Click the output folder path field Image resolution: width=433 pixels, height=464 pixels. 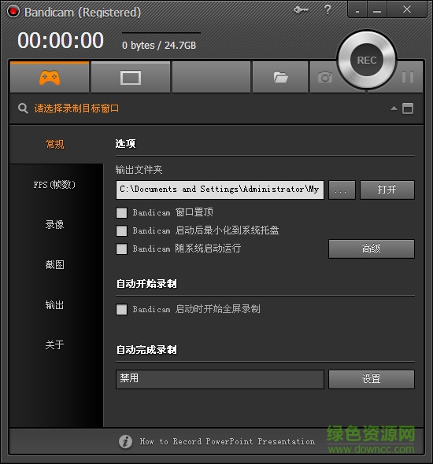coord(220,190)
